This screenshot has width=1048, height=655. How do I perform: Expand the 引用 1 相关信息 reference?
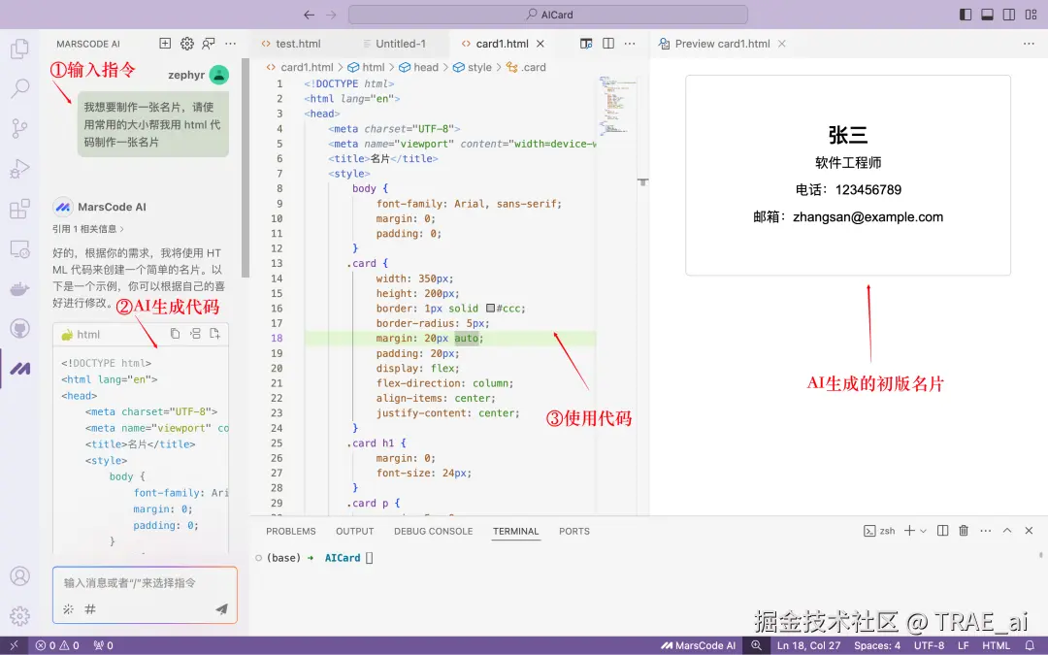click(88, 229)
